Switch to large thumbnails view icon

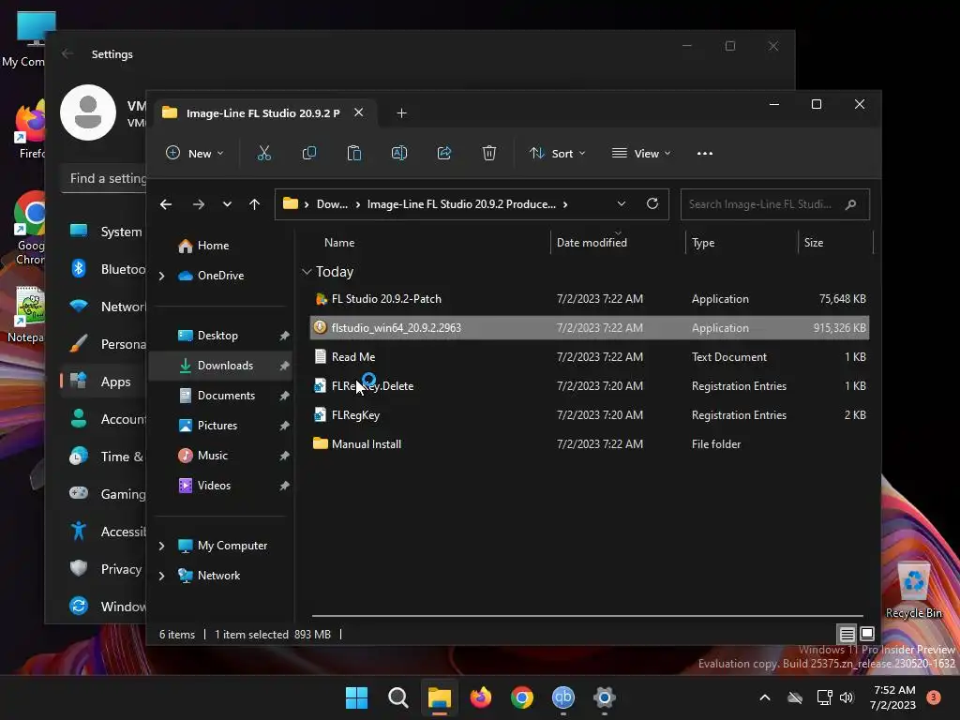[x=867, y=634]
